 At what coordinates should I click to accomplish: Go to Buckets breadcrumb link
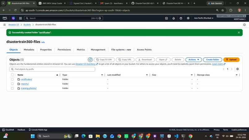tap(27, 25)
